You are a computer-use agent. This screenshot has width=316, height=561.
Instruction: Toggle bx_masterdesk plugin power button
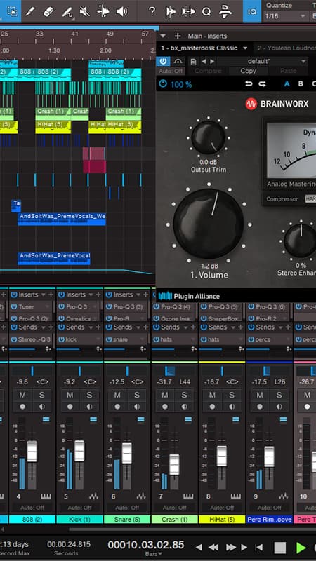coord(163,61)
